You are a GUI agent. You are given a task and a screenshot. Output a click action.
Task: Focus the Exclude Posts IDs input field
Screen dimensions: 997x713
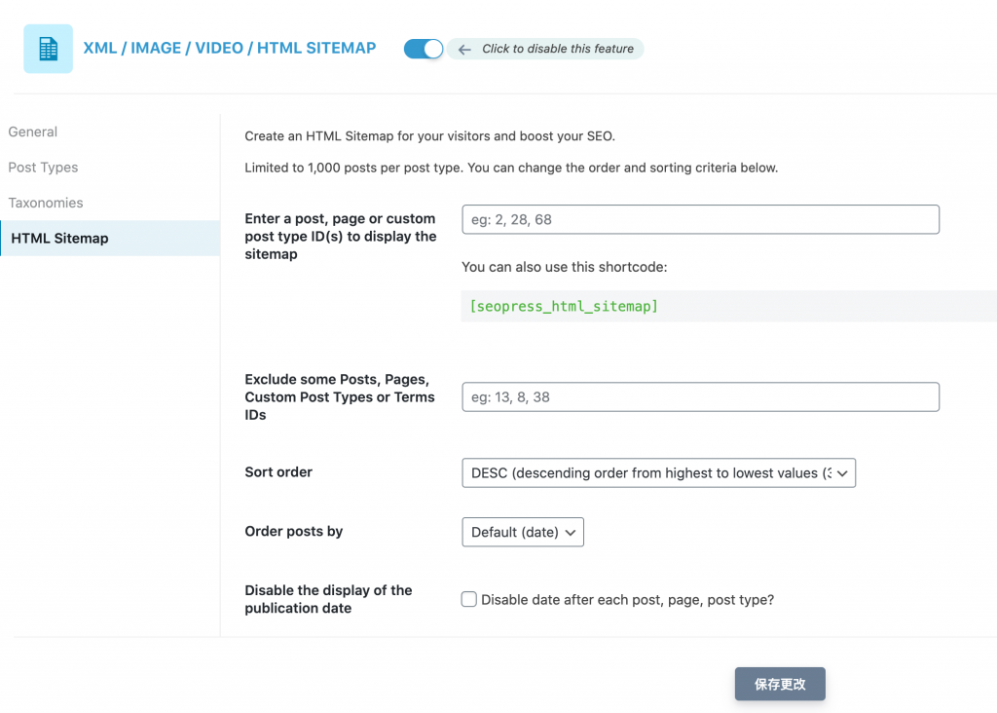pyautogui.click(x=700, y=397)
